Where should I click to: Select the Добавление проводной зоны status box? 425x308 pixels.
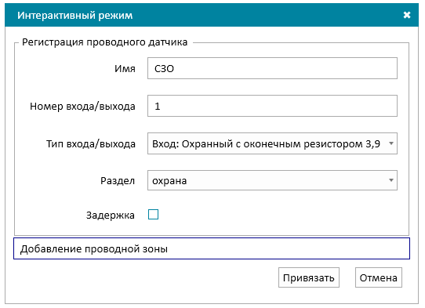pyautogui.click(x=212, y=248)
